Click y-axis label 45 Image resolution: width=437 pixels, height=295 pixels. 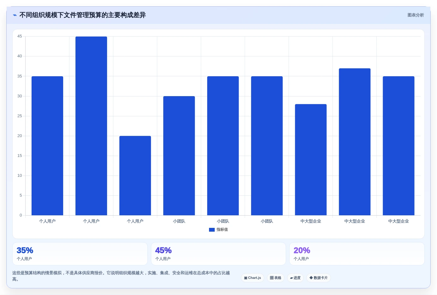(x=20, y=36)
